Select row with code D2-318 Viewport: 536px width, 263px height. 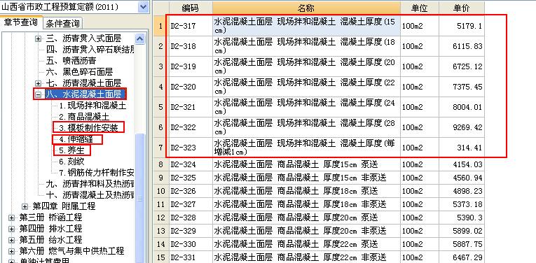(319, 46)
